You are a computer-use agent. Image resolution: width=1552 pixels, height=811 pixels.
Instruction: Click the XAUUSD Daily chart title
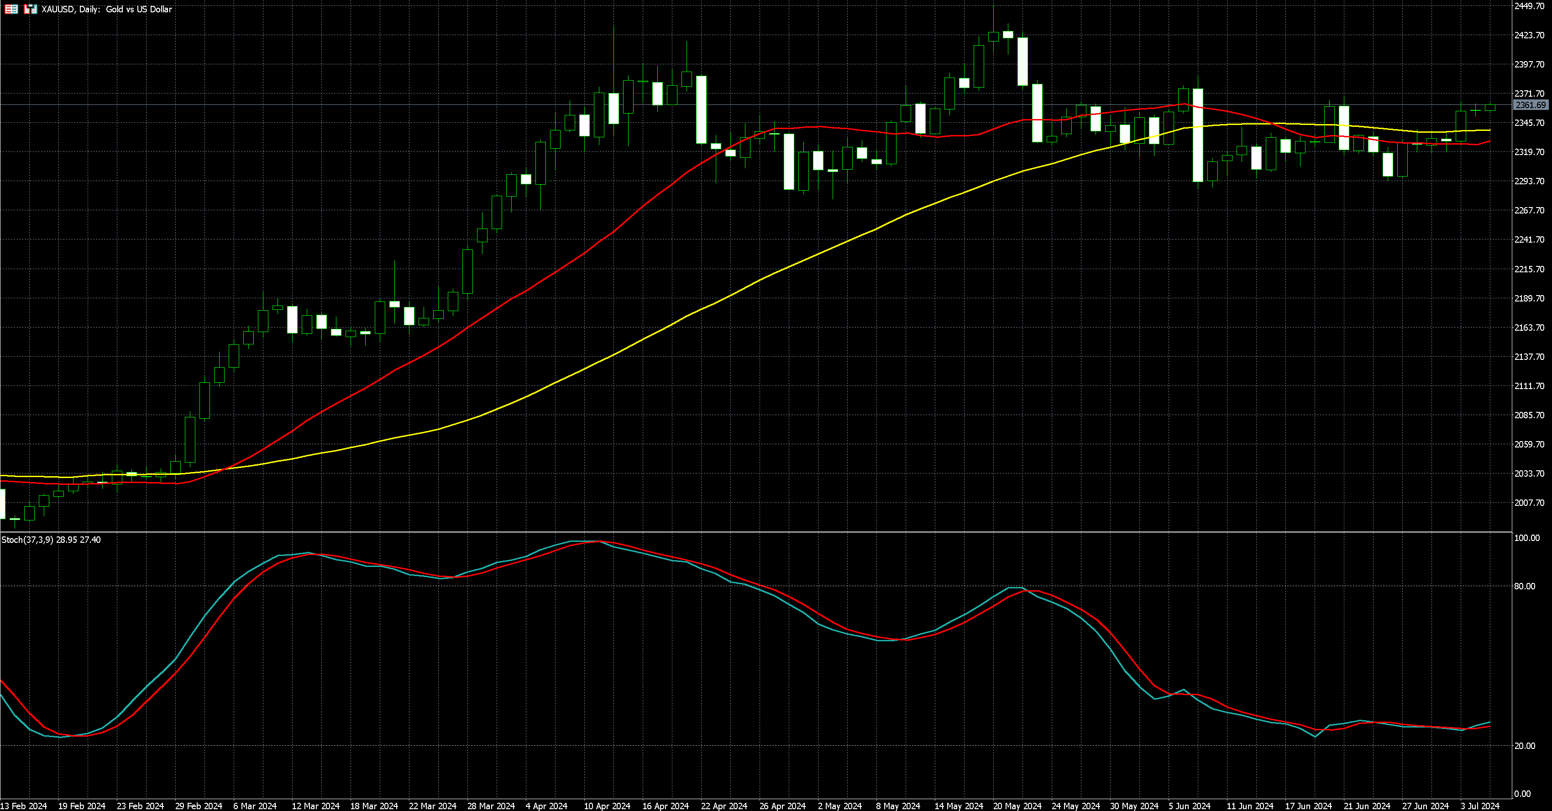(107, 9)
